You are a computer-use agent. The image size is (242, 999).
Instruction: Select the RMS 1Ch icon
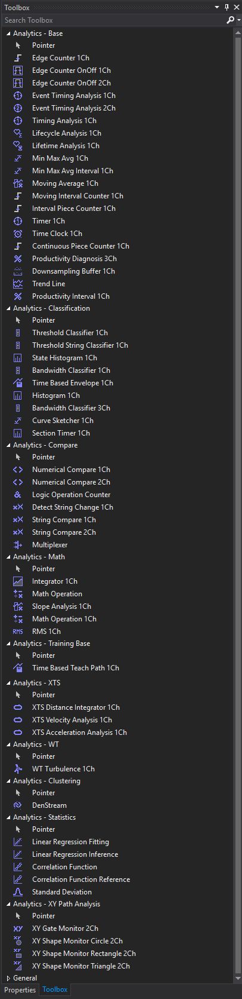point(18,632)
